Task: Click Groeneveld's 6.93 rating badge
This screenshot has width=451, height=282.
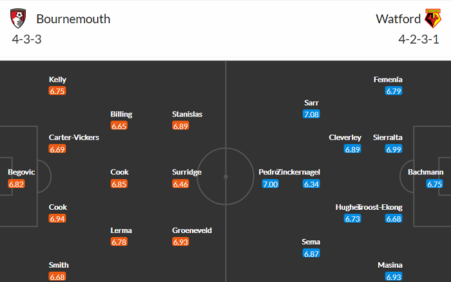Action: click(x=181, y=241)
